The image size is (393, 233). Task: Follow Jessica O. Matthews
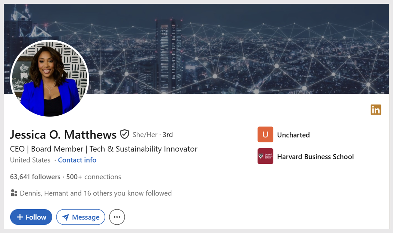click(x=31, y=217)
